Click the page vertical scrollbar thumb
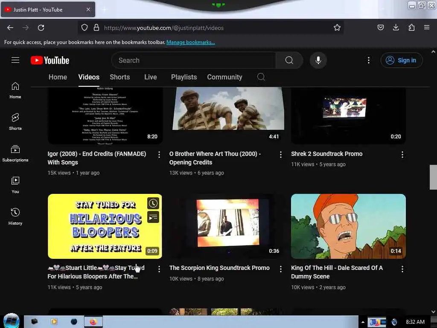 click(x=433, y=177)
